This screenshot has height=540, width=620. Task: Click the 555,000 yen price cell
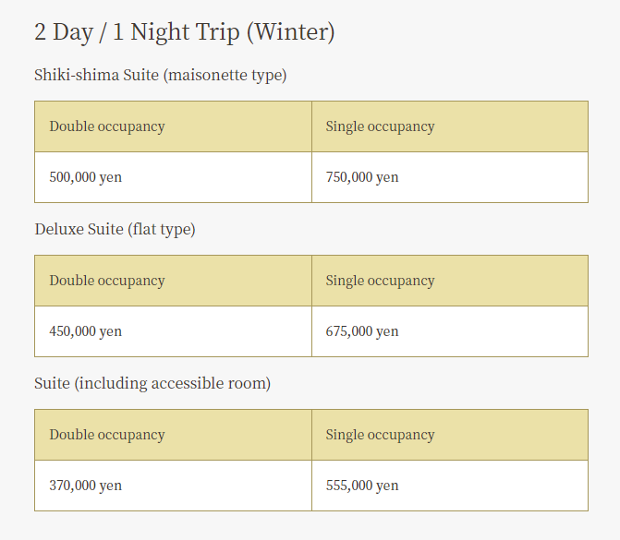(x=362, y=486)
